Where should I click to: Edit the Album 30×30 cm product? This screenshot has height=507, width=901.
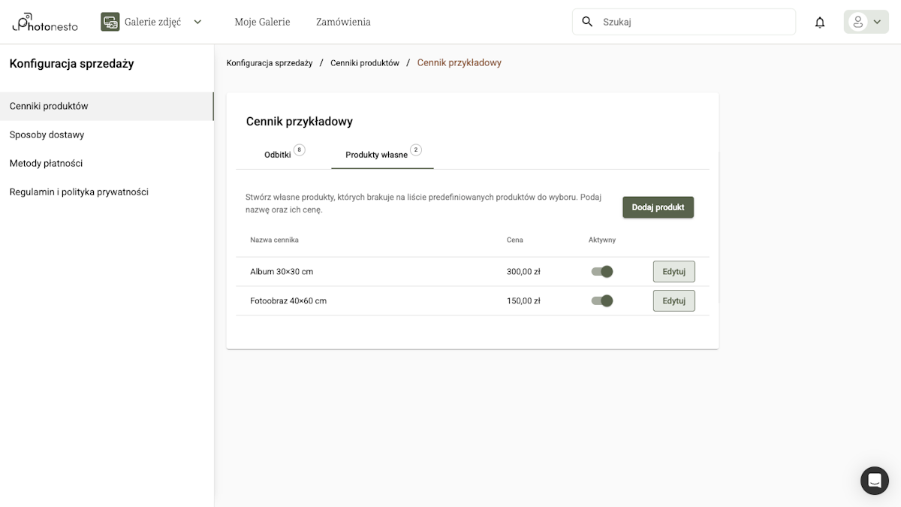(673, 271)
